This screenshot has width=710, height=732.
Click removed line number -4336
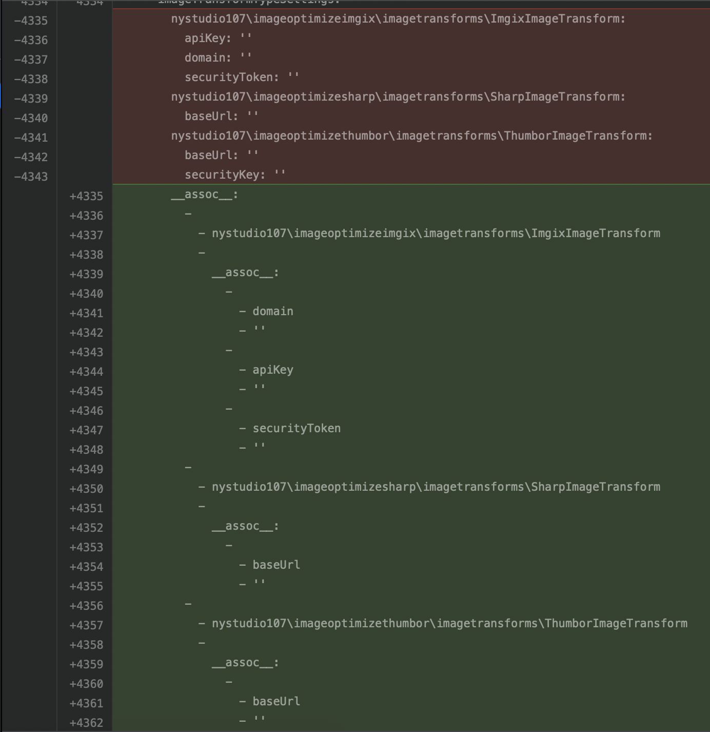click(x=31, y=41)
